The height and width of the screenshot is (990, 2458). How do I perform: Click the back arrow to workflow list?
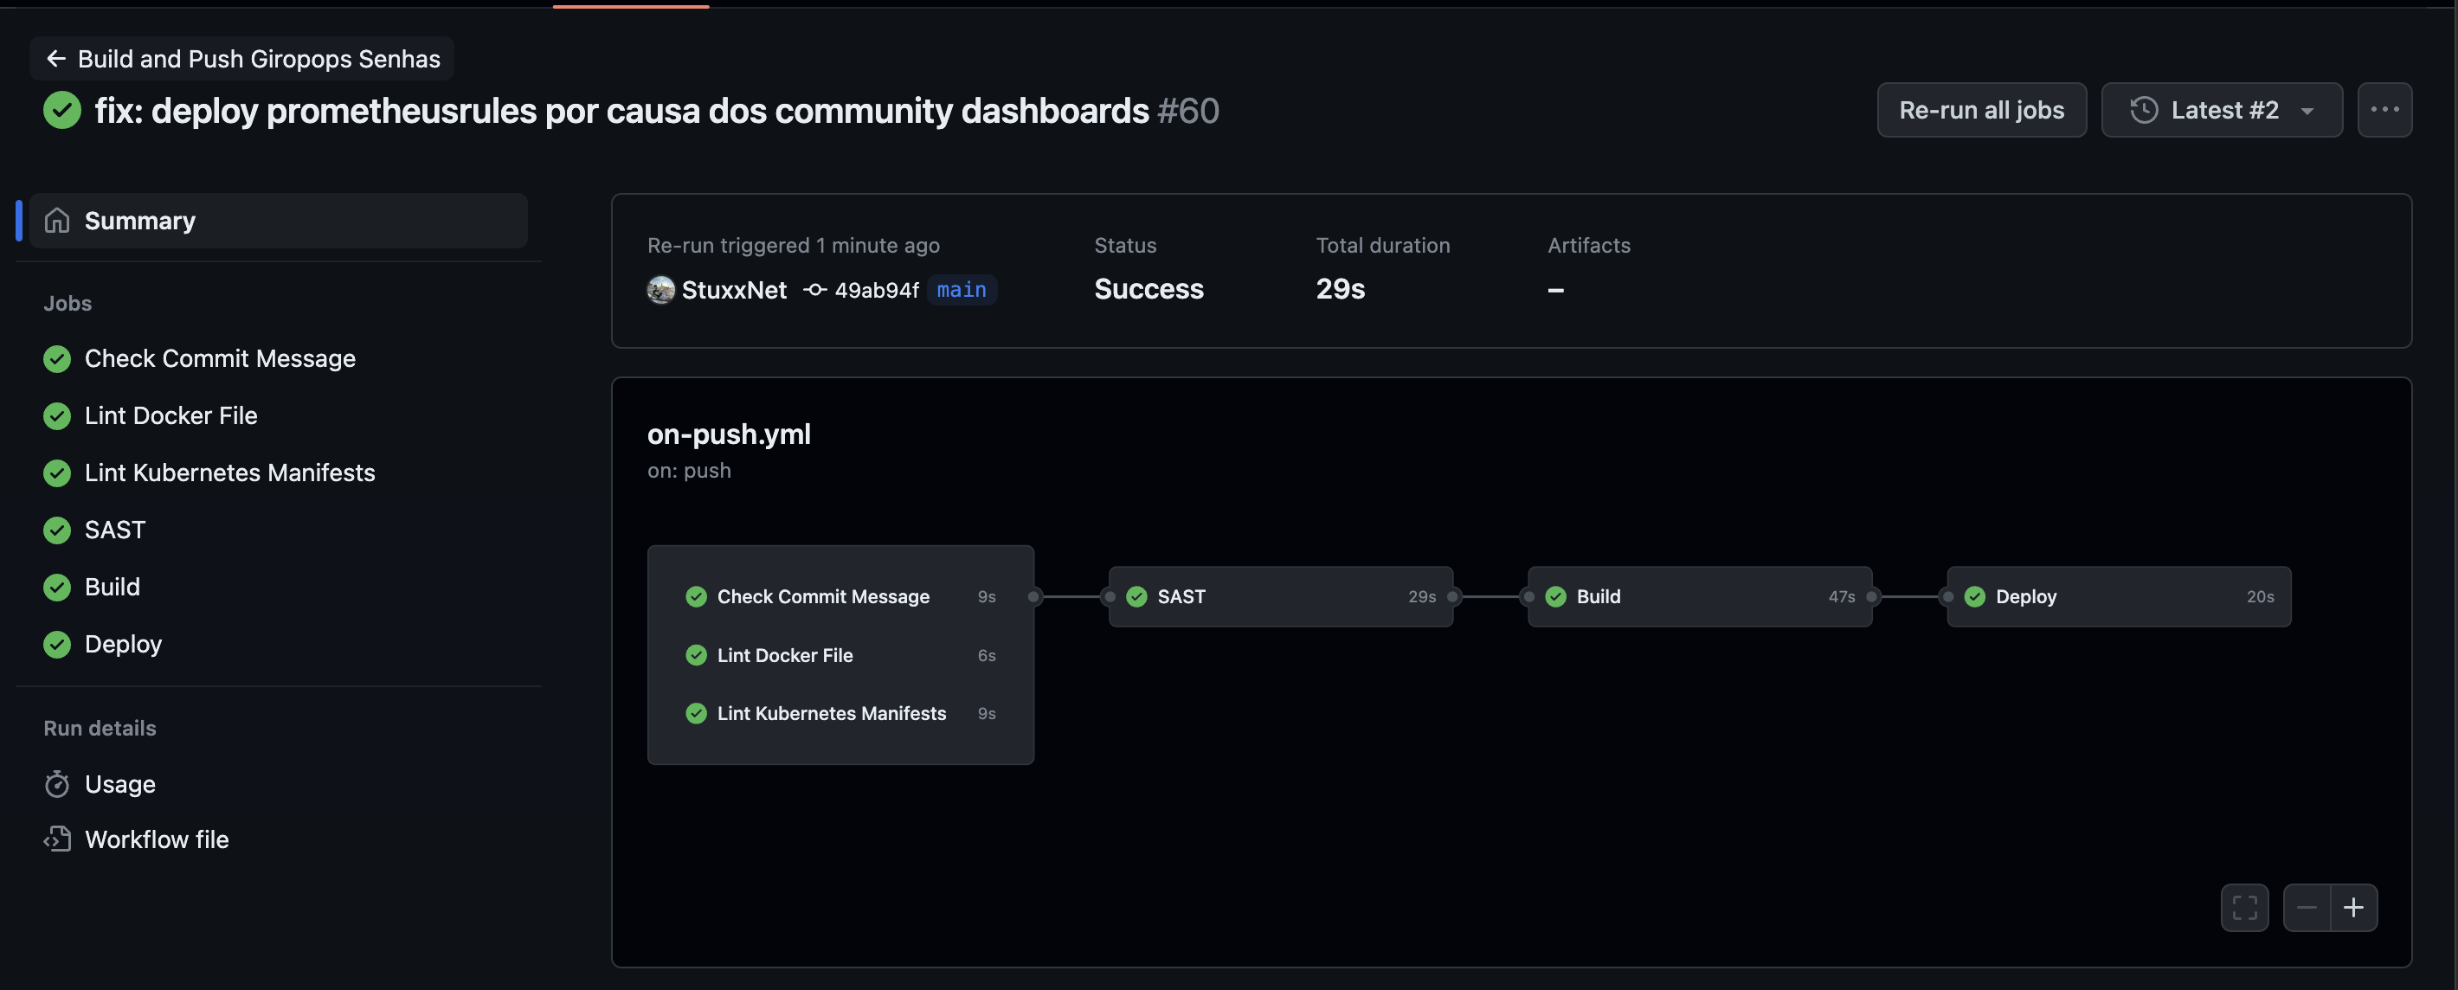coord(56,59)
